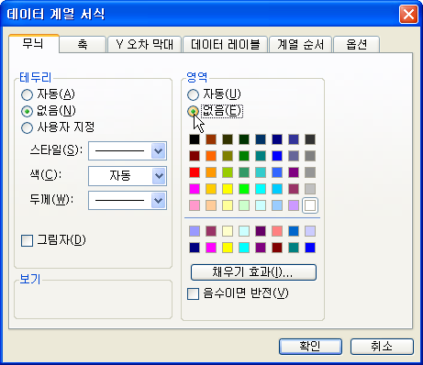This screenshot has height=365, width=423.
Task: Choose the dark olive swatch in top row
Action: pos(228,139)
